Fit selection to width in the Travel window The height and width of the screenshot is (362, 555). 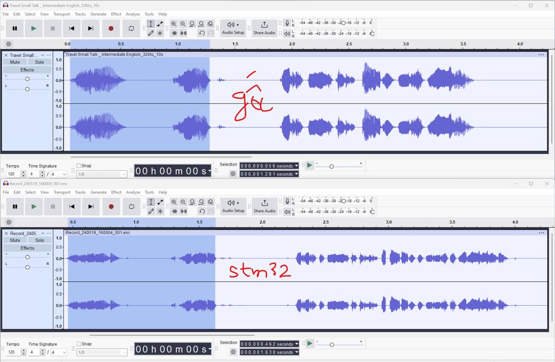pos(192,24)
